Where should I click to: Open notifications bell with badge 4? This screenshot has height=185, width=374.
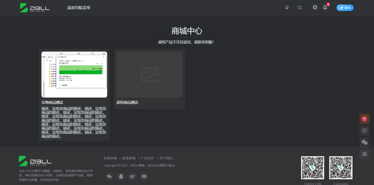(x=325, y=8)
